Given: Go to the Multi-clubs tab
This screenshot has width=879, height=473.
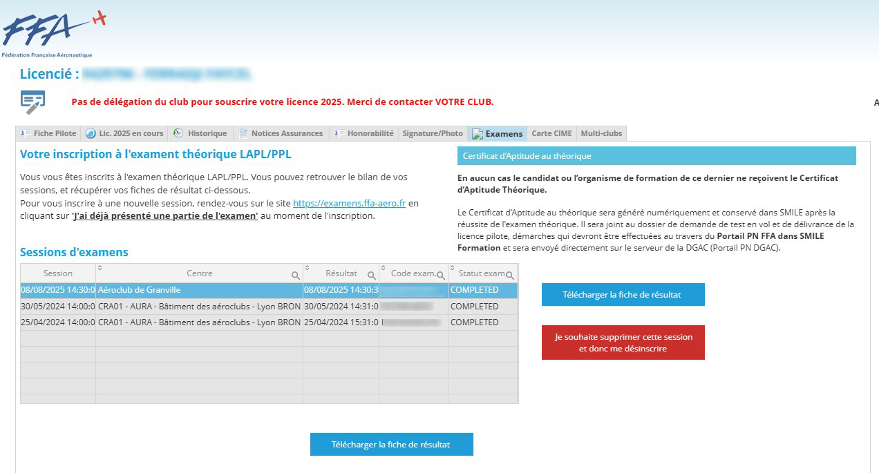Looking at the screenshot, I should pyautogui.click(x=601, y=133).
